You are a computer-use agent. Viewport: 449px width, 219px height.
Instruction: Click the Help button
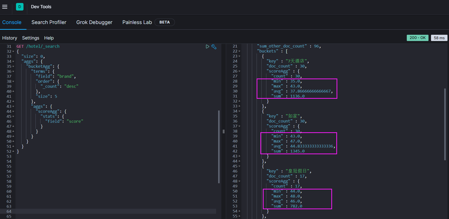point(49,38)
